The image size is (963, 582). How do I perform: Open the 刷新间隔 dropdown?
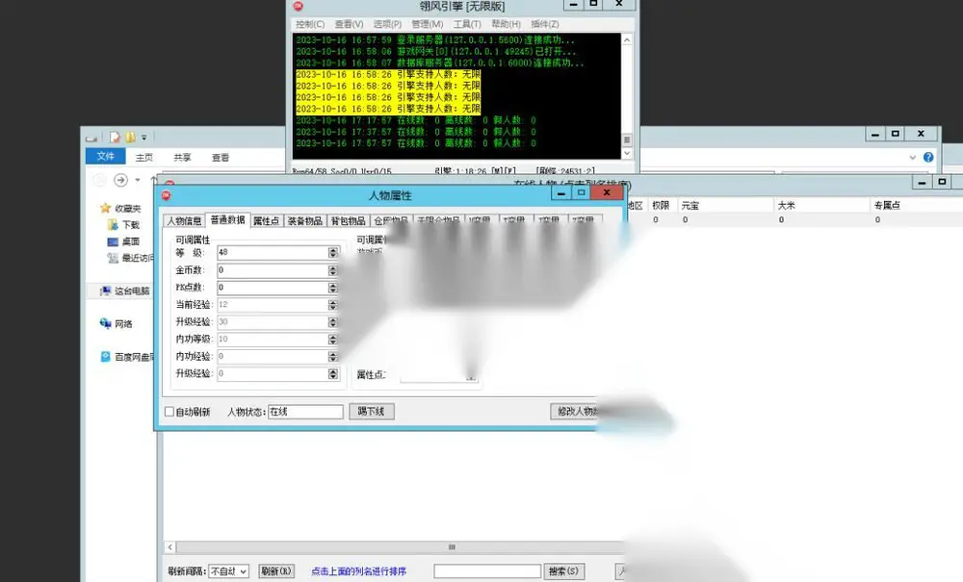[x=228, y=571]
